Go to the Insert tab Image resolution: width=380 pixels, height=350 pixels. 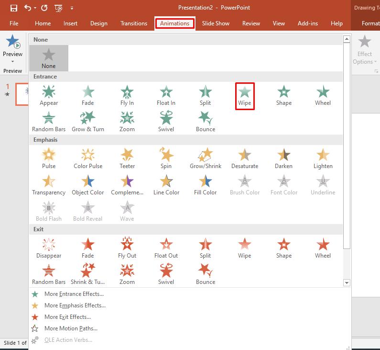point(71,23)
